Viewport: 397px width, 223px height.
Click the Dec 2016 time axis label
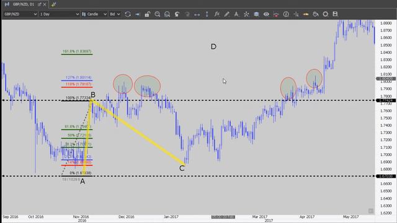click(x=126, y=217)
